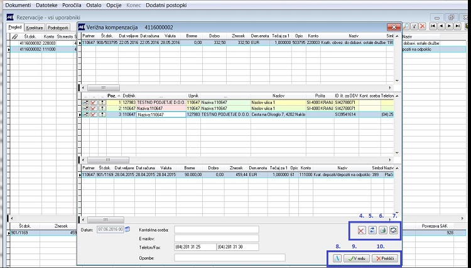Click the top grid horizontal scrollbar thumb
The image size is (471, 268).
coord(104,88)
